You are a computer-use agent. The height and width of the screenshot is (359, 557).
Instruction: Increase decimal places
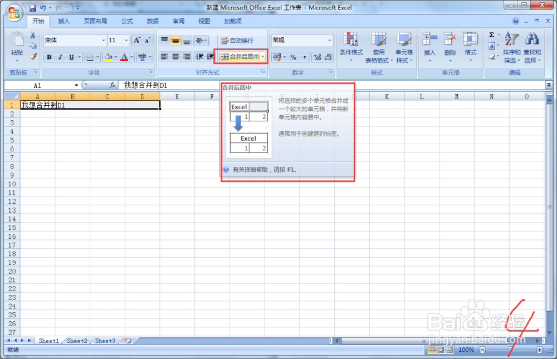(x=317, y=57)
